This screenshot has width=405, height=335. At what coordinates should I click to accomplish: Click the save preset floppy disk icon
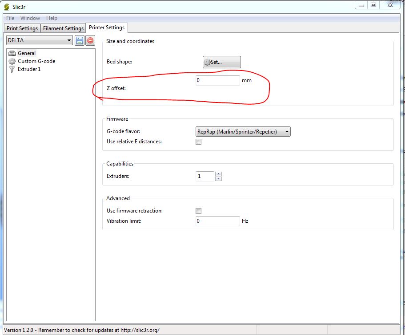[80, 40]
